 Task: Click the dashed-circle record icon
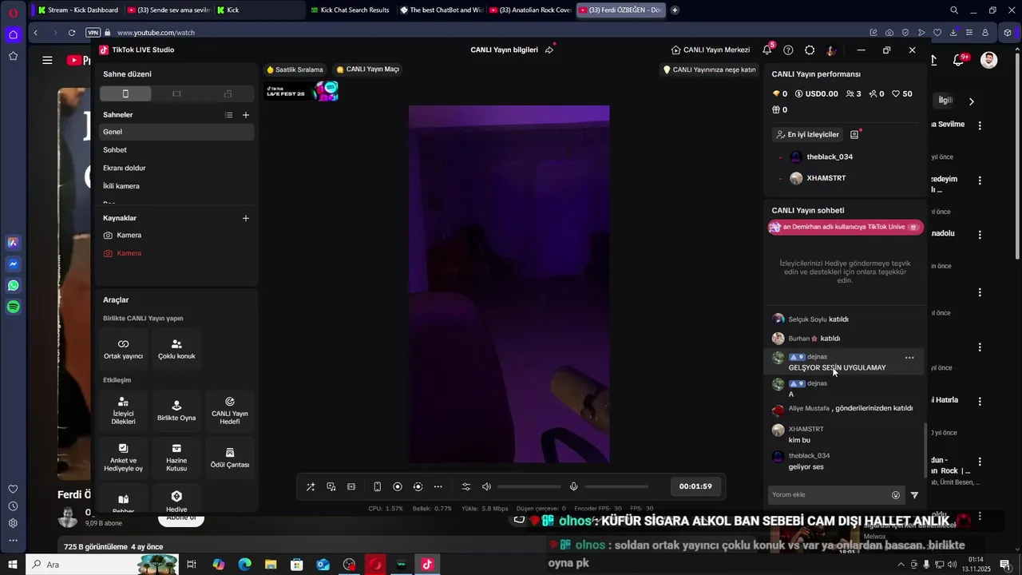tap(418, 486)
